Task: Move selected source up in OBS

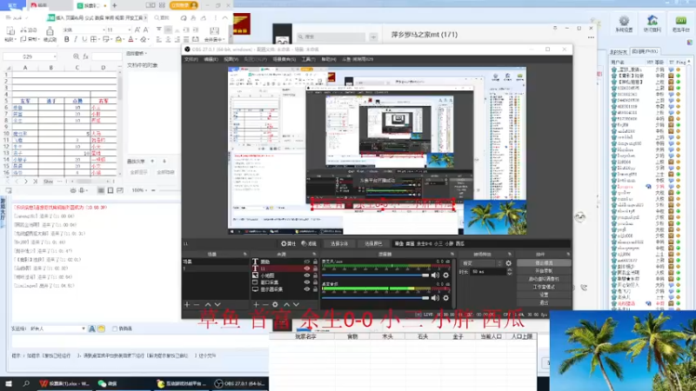Action: [x=286, y=305]
